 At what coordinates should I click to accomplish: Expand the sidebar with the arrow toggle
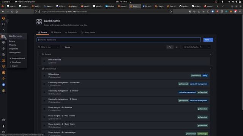(7, 21)
